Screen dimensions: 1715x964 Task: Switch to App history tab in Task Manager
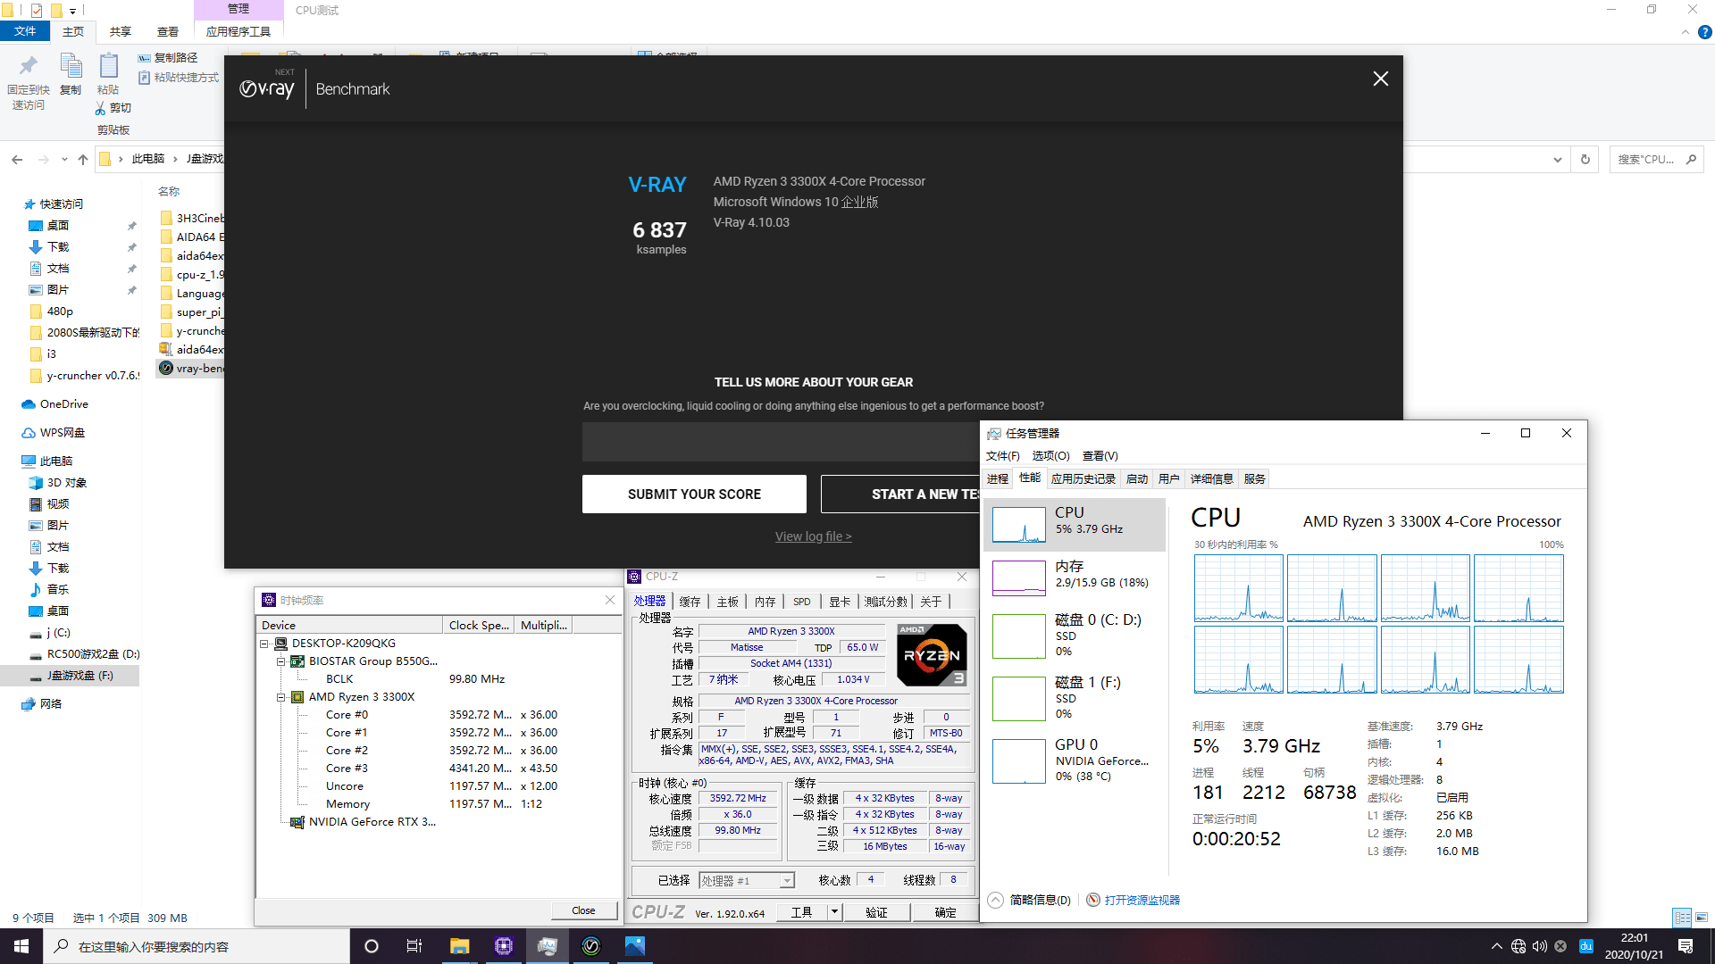click(x=1083, y=479)
